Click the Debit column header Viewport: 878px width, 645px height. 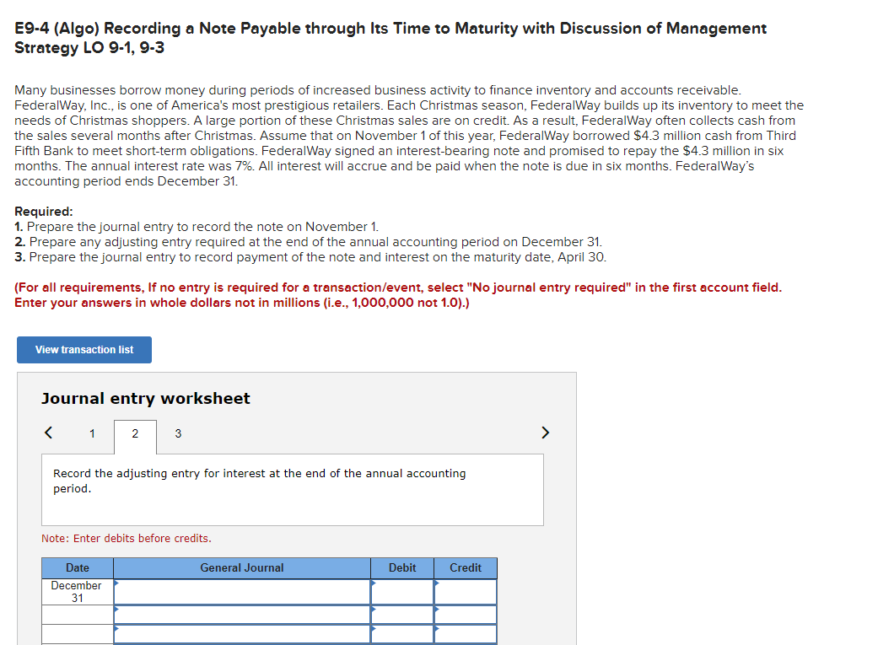pos(402,567)
